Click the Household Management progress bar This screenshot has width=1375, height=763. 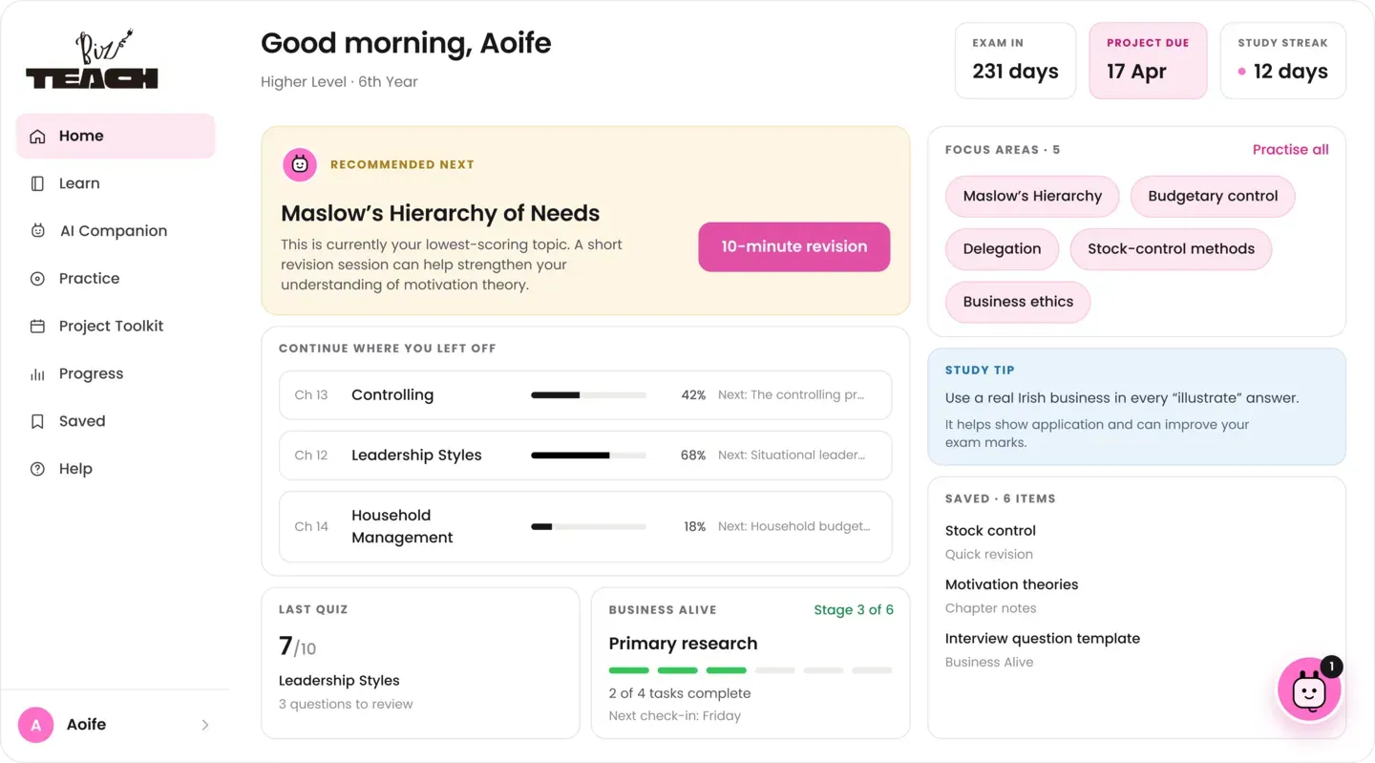point(588,526)
